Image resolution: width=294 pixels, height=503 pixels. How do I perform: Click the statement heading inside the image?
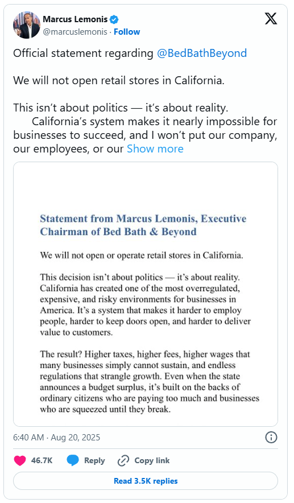click(143, 225)
